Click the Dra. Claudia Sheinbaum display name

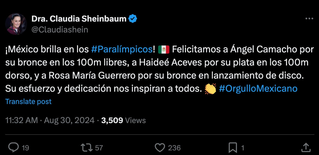click(x=79, y=19)
